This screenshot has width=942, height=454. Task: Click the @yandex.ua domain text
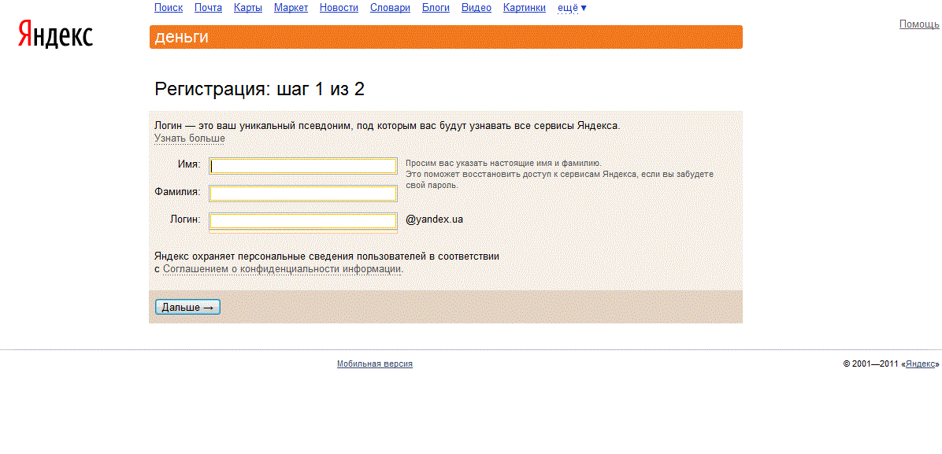[434, 220]
